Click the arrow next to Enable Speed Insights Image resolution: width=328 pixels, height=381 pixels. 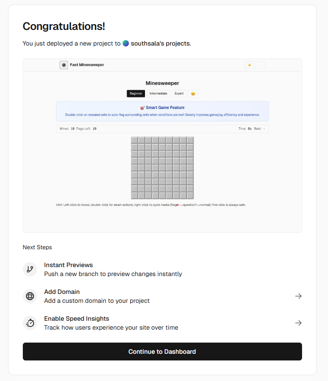[x=298, y=323]
